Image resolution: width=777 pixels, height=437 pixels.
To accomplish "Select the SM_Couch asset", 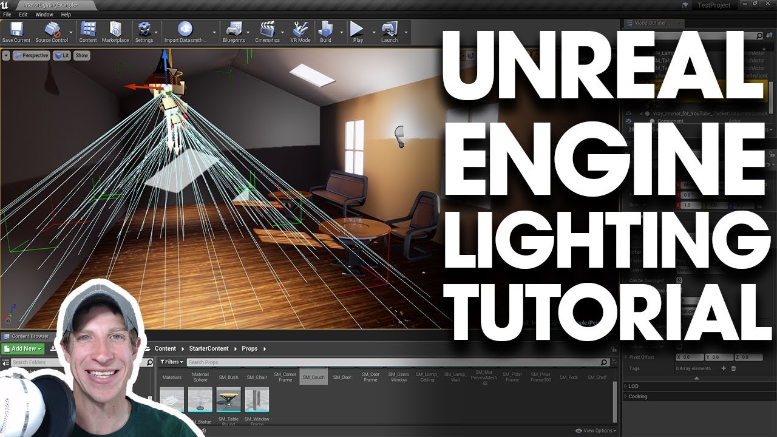I will coord(314,377).
